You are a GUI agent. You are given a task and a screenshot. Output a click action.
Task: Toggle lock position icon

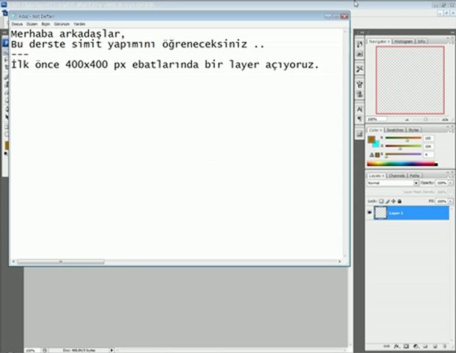(393, 201)
